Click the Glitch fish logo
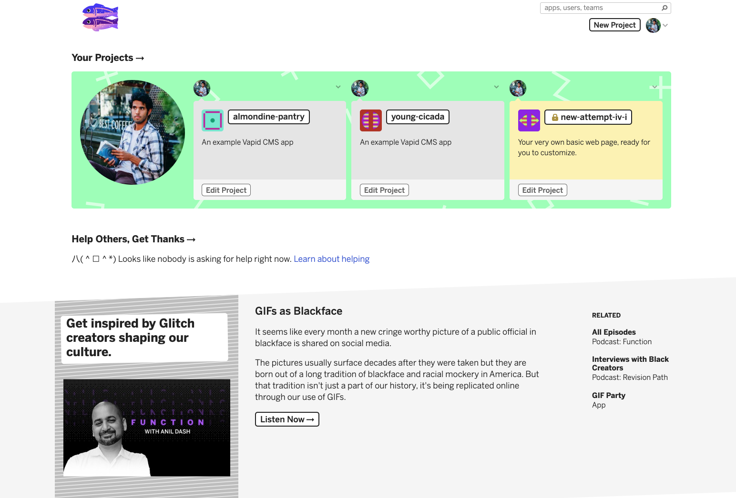 (100, 18)
